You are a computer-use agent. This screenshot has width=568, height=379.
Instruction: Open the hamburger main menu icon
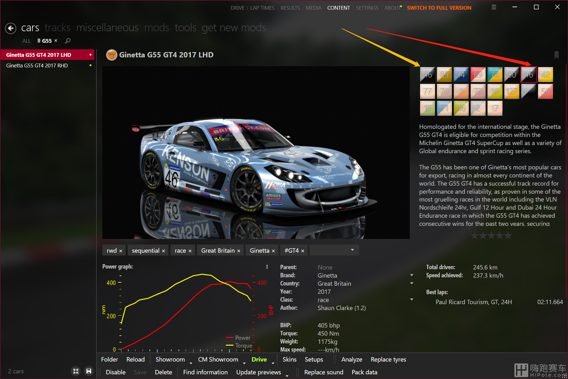click(494, 7)
